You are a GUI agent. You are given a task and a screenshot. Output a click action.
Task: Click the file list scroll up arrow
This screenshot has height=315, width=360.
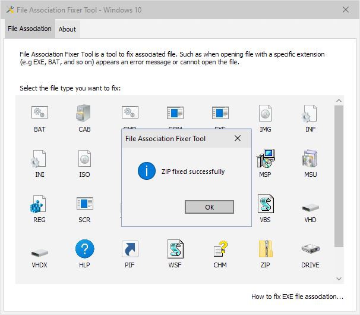[x=339, y=101]
